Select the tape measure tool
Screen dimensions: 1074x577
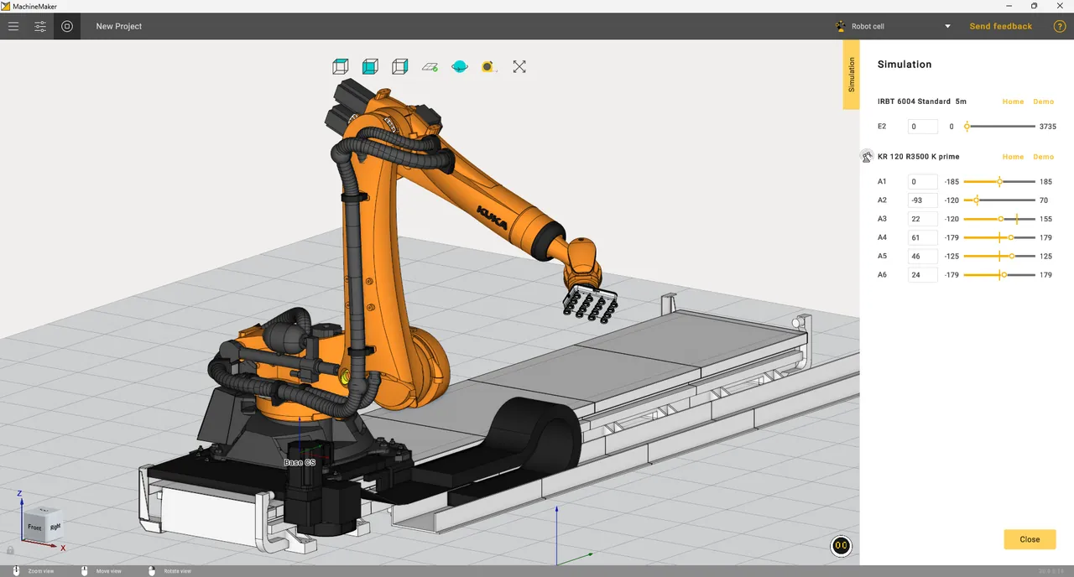(488, 66)
